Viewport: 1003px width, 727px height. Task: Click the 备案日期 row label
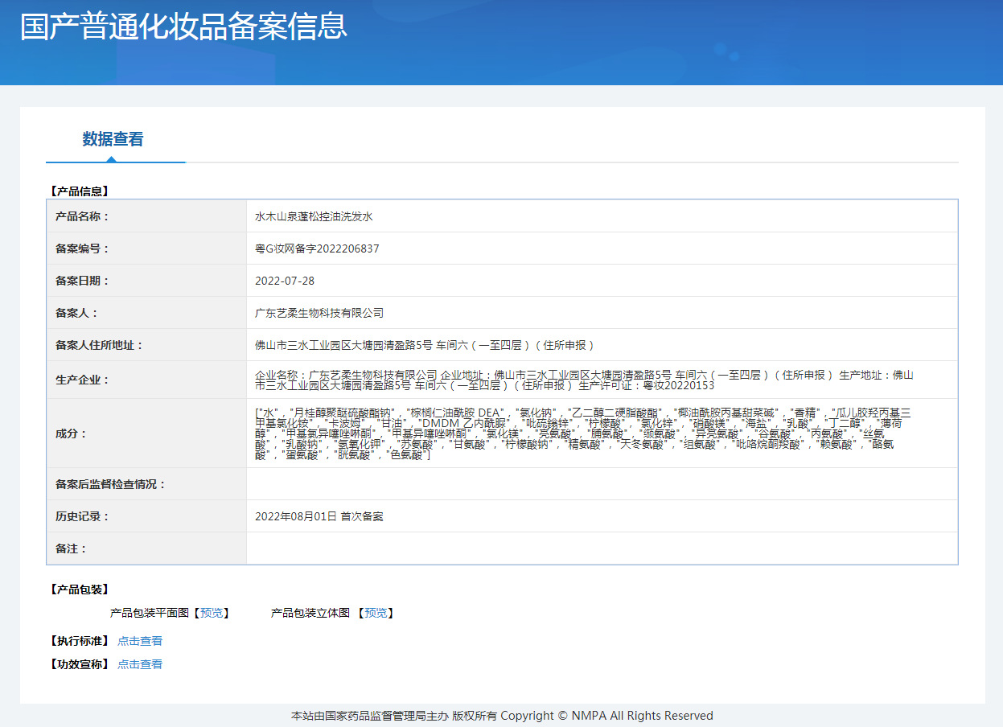tap(82, 281)
